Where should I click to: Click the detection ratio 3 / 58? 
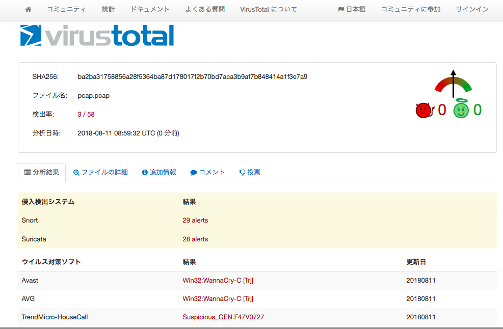[86, 115]
